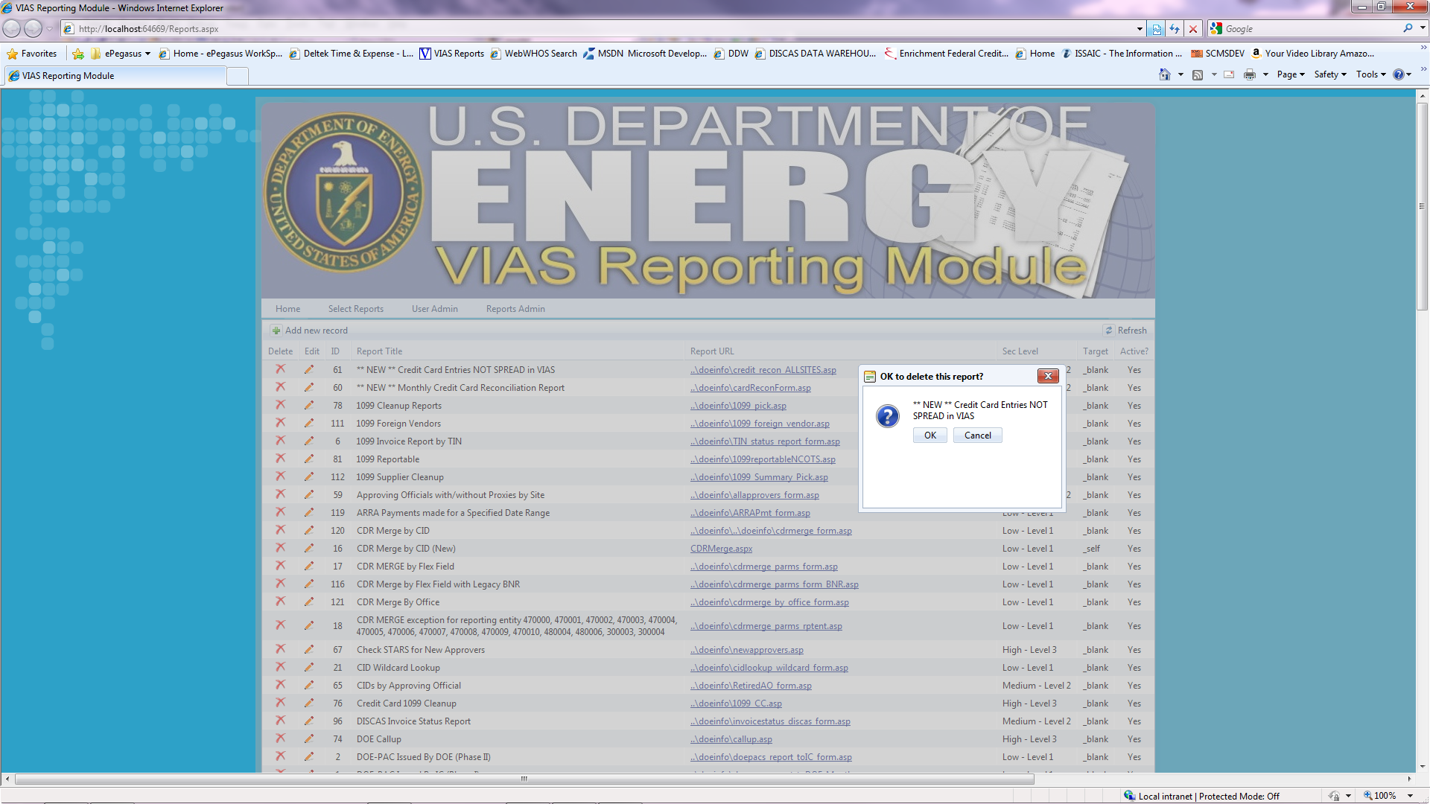Click the Home page toolbar icon
Image resolution: width=1430 pixels, height=804 pixels.
(1164, 74)
